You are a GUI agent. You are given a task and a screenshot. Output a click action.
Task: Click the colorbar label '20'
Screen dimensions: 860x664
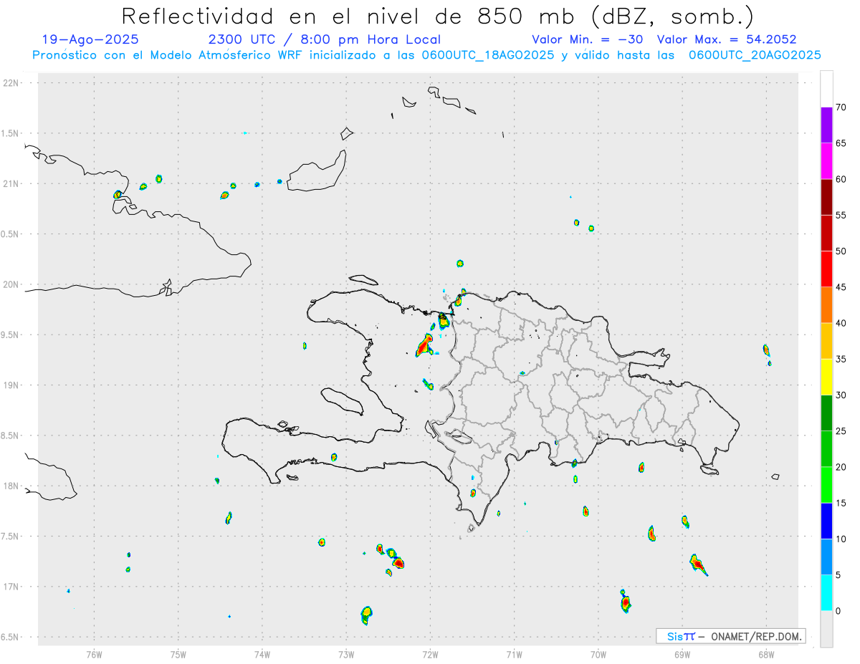[x=841, y=467]
